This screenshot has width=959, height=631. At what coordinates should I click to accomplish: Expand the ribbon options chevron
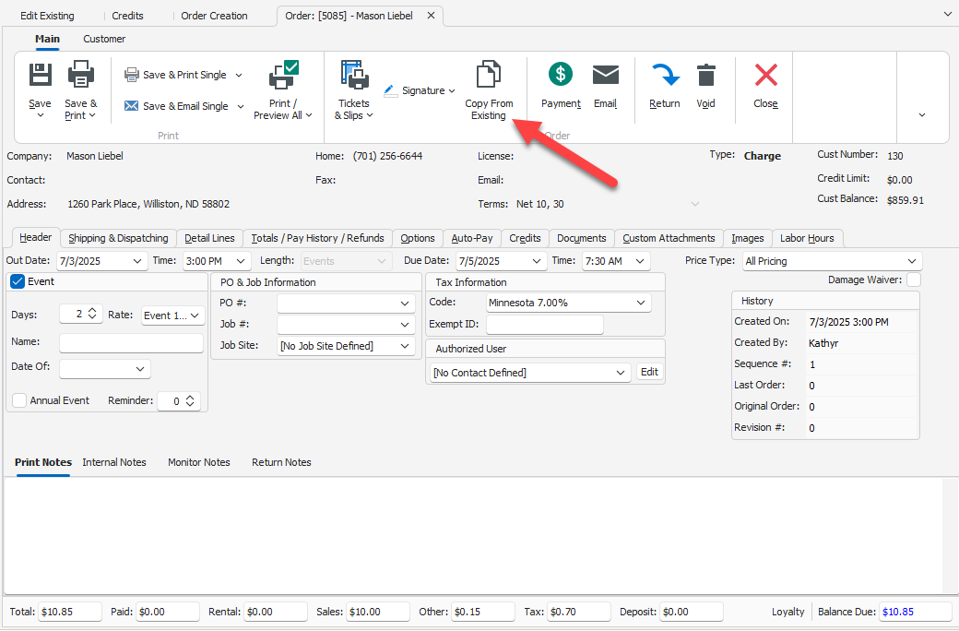pos(922,115)
